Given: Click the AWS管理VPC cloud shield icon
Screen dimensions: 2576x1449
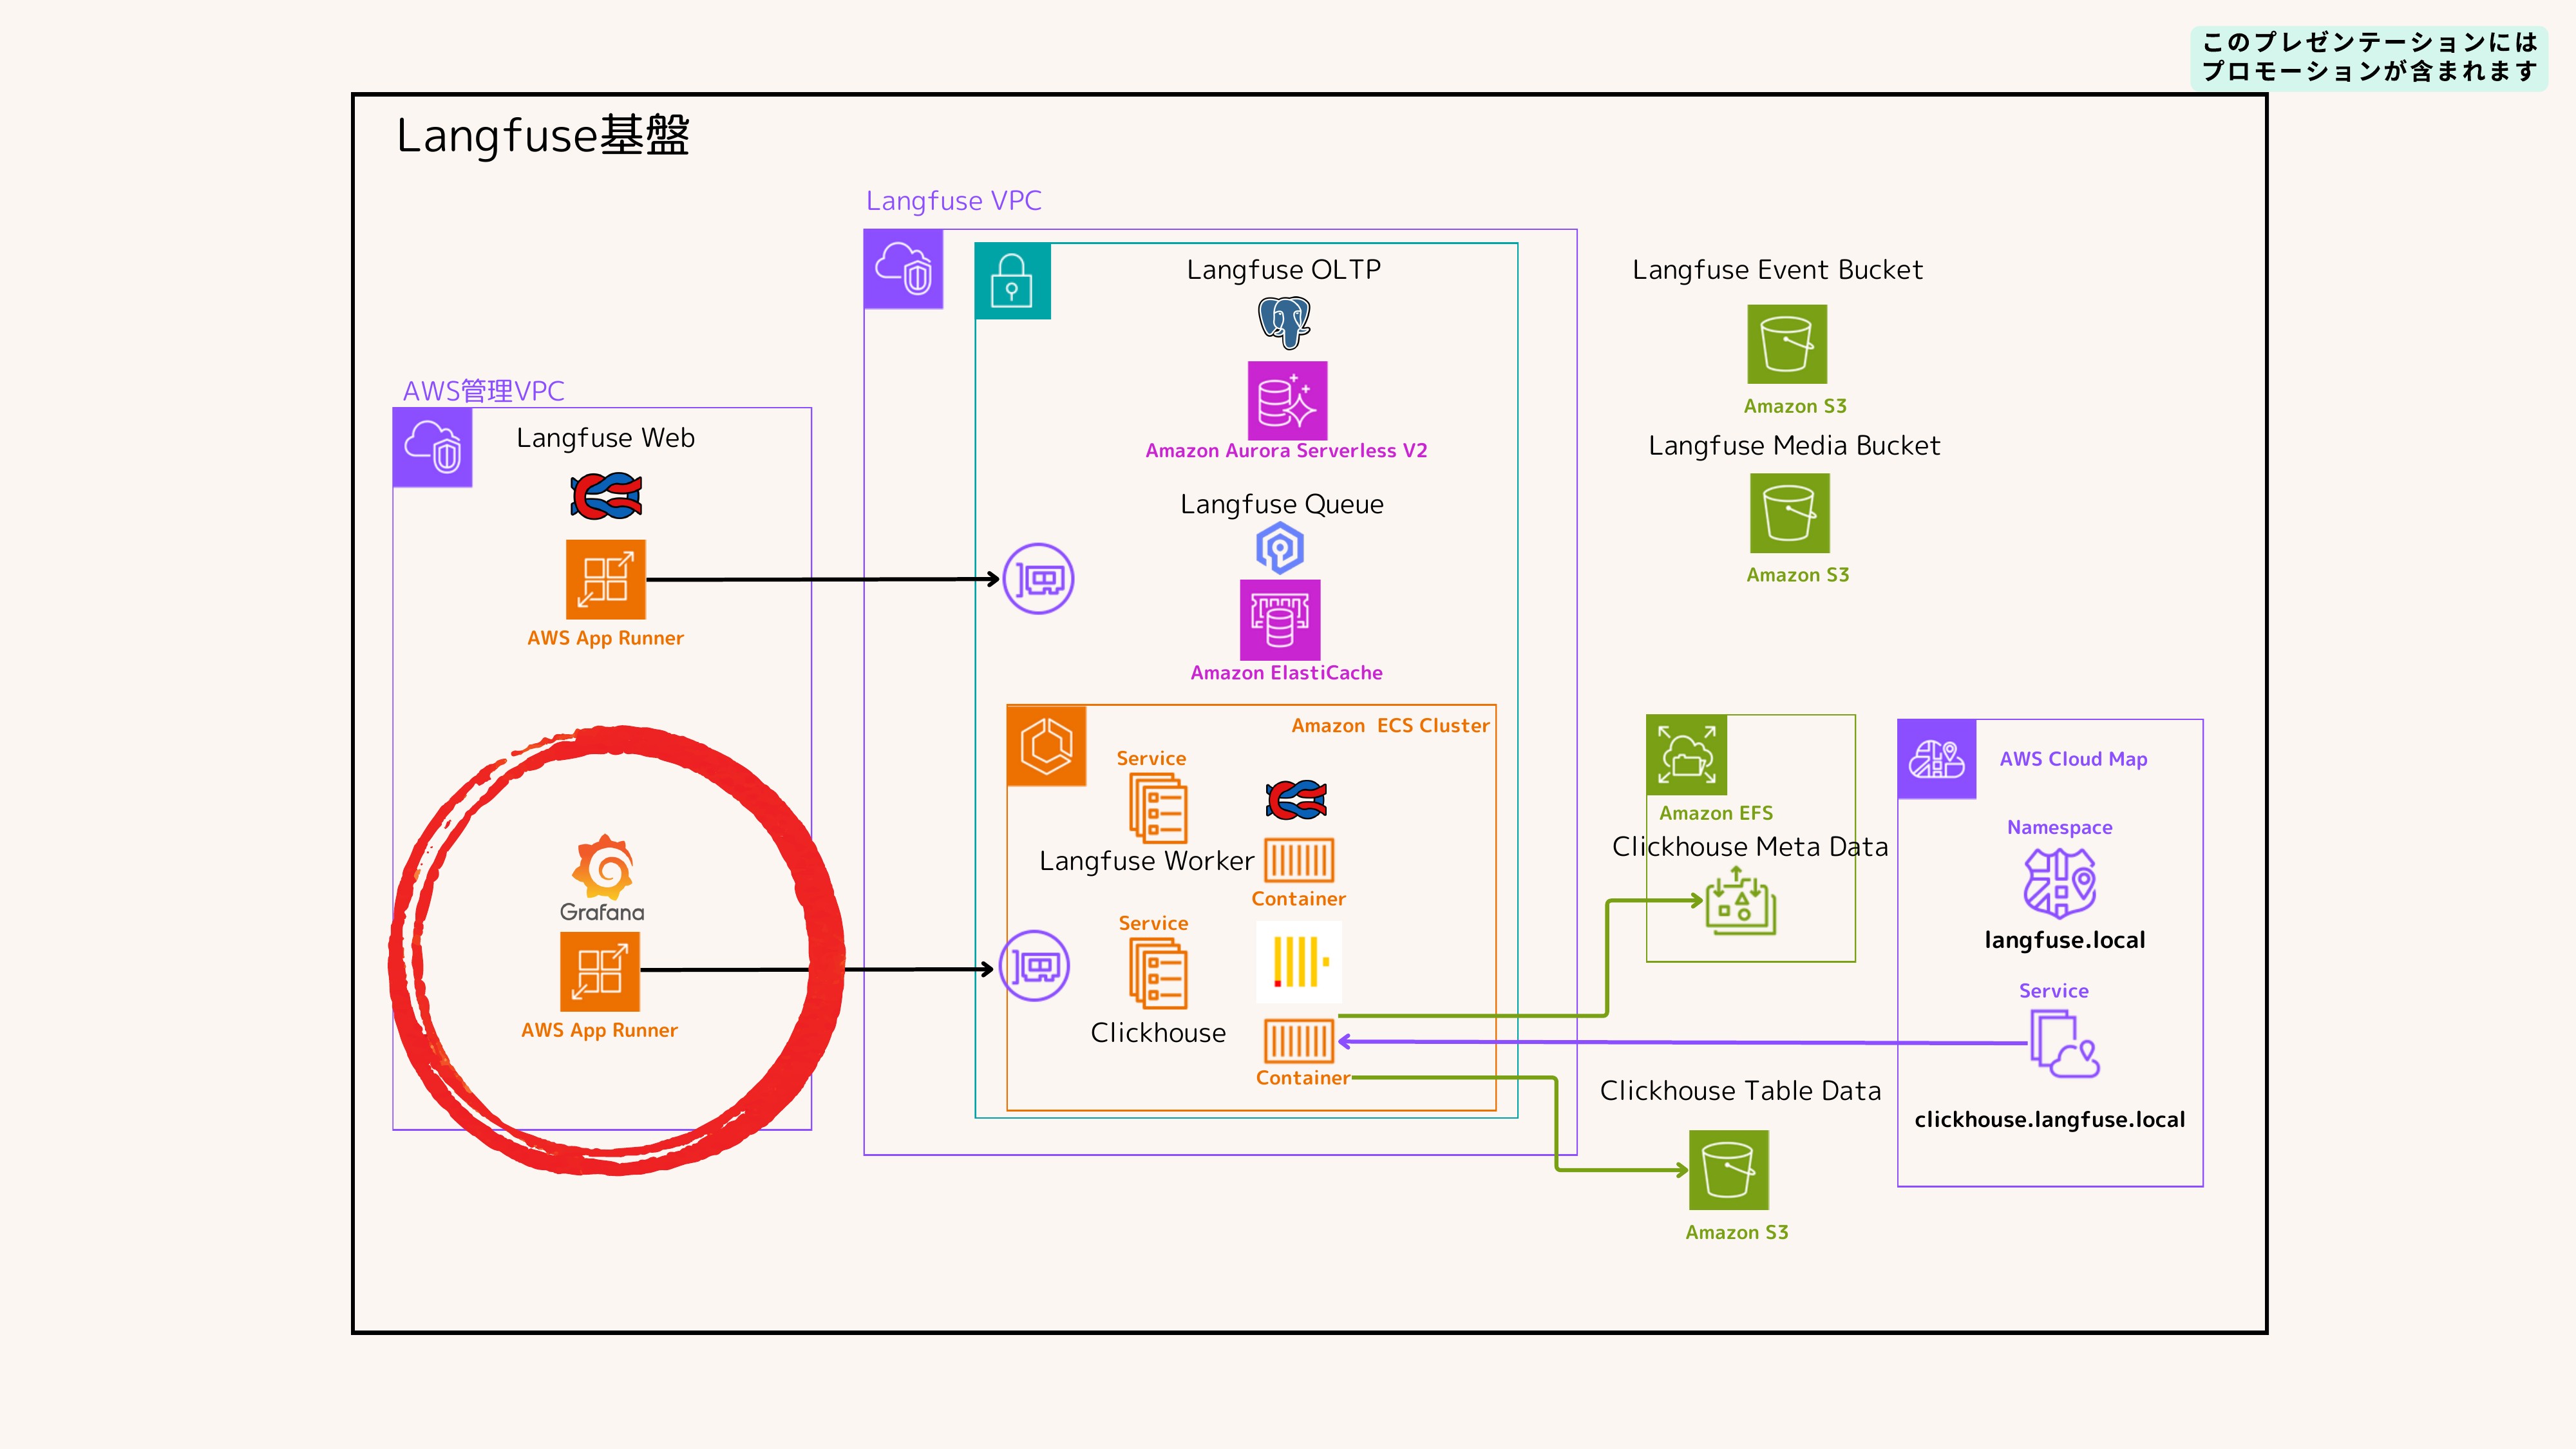Looking at the screenshot, I should coord(432,447).
